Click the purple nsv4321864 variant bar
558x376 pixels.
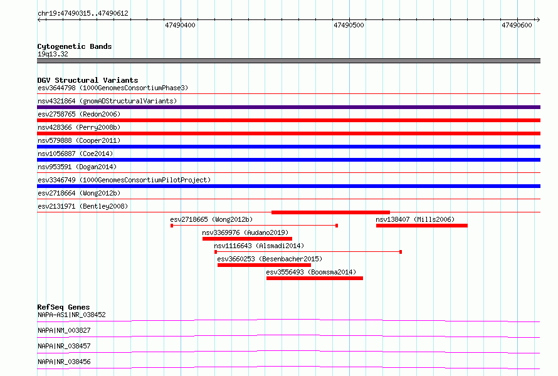point(288,107)
